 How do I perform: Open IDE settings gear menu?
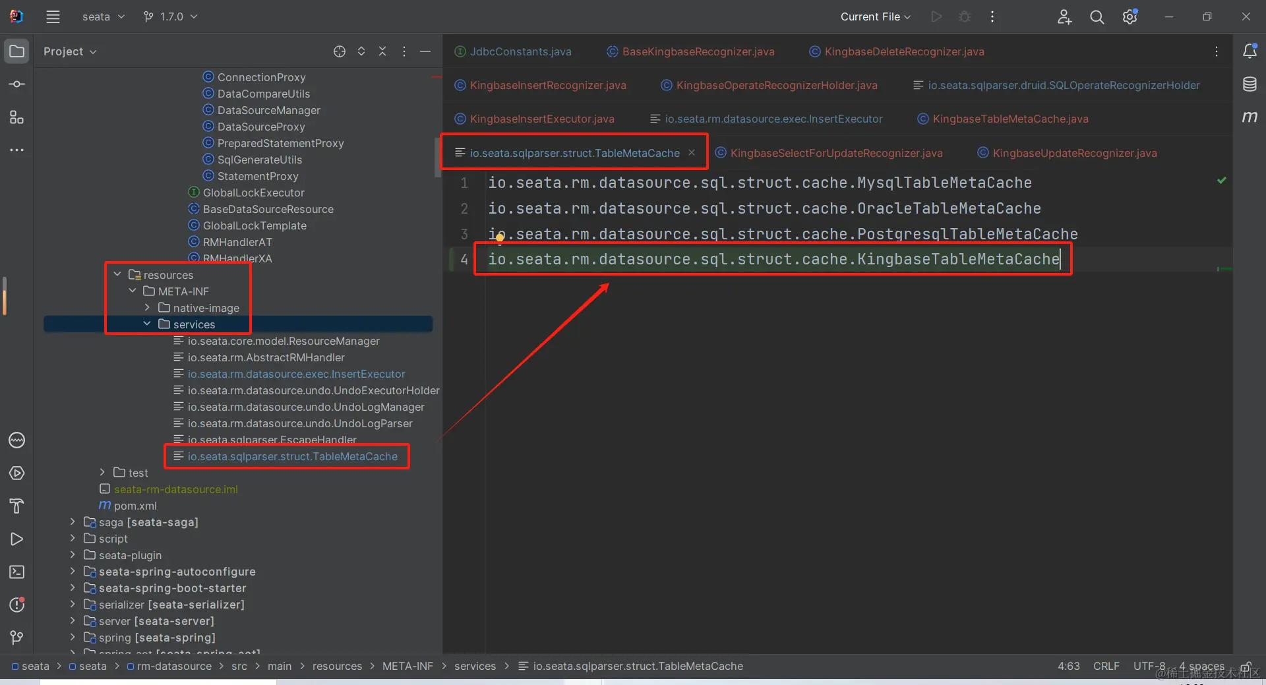click(x=1130, y=17)
